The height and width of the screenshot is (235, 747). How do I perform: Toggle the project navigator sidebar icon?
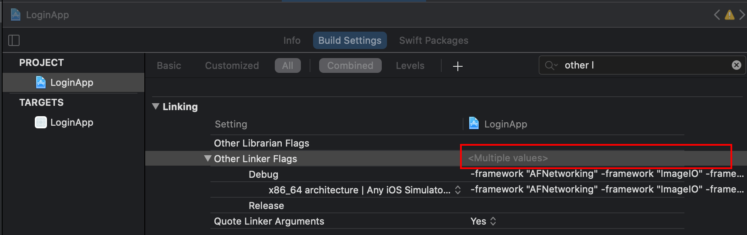tap(14, 40)
